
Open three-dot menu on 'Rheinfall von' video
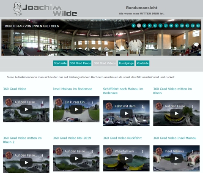tap(143, 152)
